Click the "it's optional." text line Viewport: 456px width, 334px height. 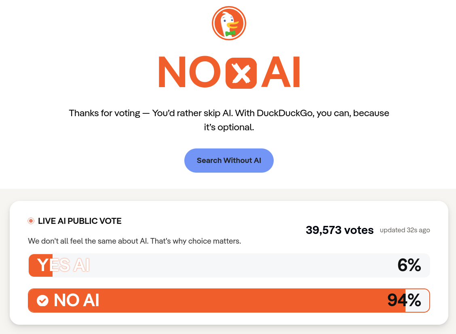[x=229, y=127]
